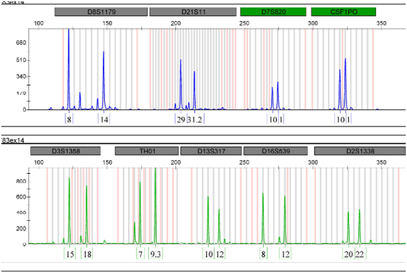This screenshot has height=274, width=407.
Task: Select the D16S539 locus header
Action: click(x=276, y=151)
